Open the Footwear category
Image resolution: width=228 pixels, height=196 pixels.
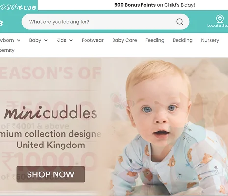[x=92, y=40]
